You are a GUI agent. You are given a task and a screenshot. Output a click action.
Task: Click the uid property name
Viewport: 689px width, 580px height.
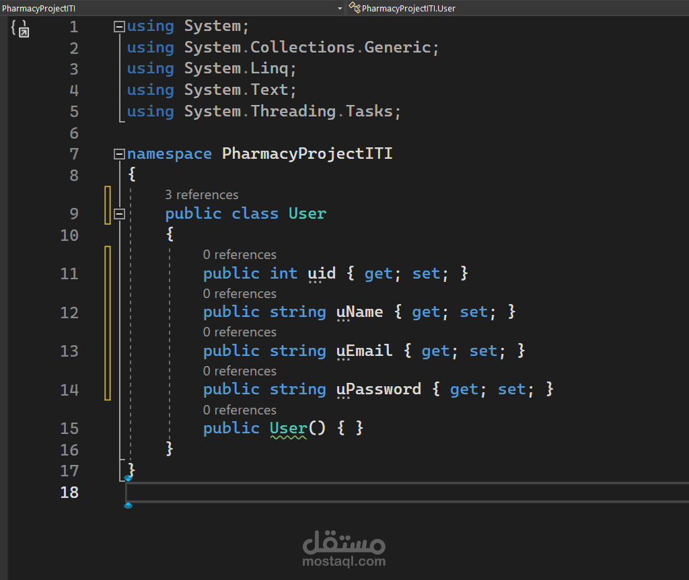tap(322, 274)
